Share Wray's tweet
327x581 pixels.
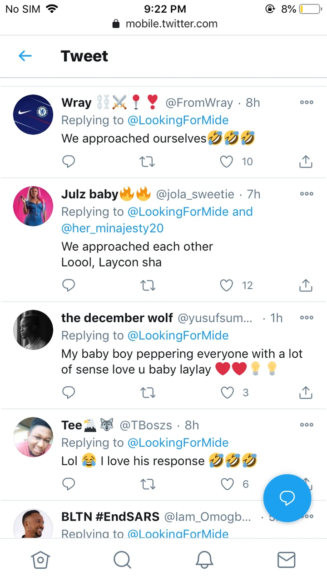click(x=306, y=162)
